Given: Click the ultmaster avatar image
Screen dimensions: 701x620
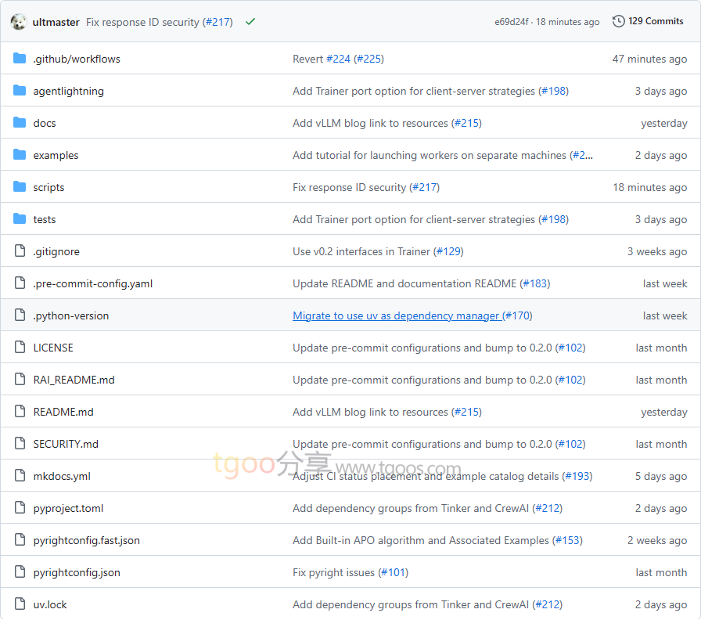Looking at the screenshot, I should pyautogui.click(x=19, y=22).
